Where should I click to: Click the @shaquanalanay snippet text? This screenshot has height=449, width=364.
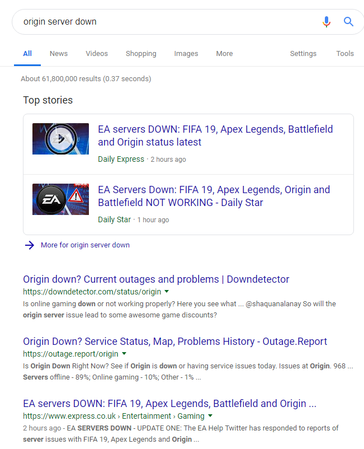tap(273, 304)
